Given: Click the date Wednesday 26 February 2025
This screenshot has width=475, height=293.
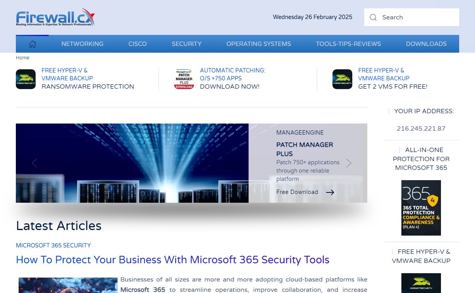Looking at the screenshot, I should coord(313,17).
